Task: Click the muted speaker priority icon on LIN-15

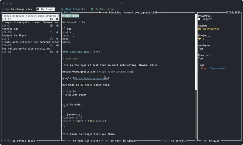Action: click(58, 45)
